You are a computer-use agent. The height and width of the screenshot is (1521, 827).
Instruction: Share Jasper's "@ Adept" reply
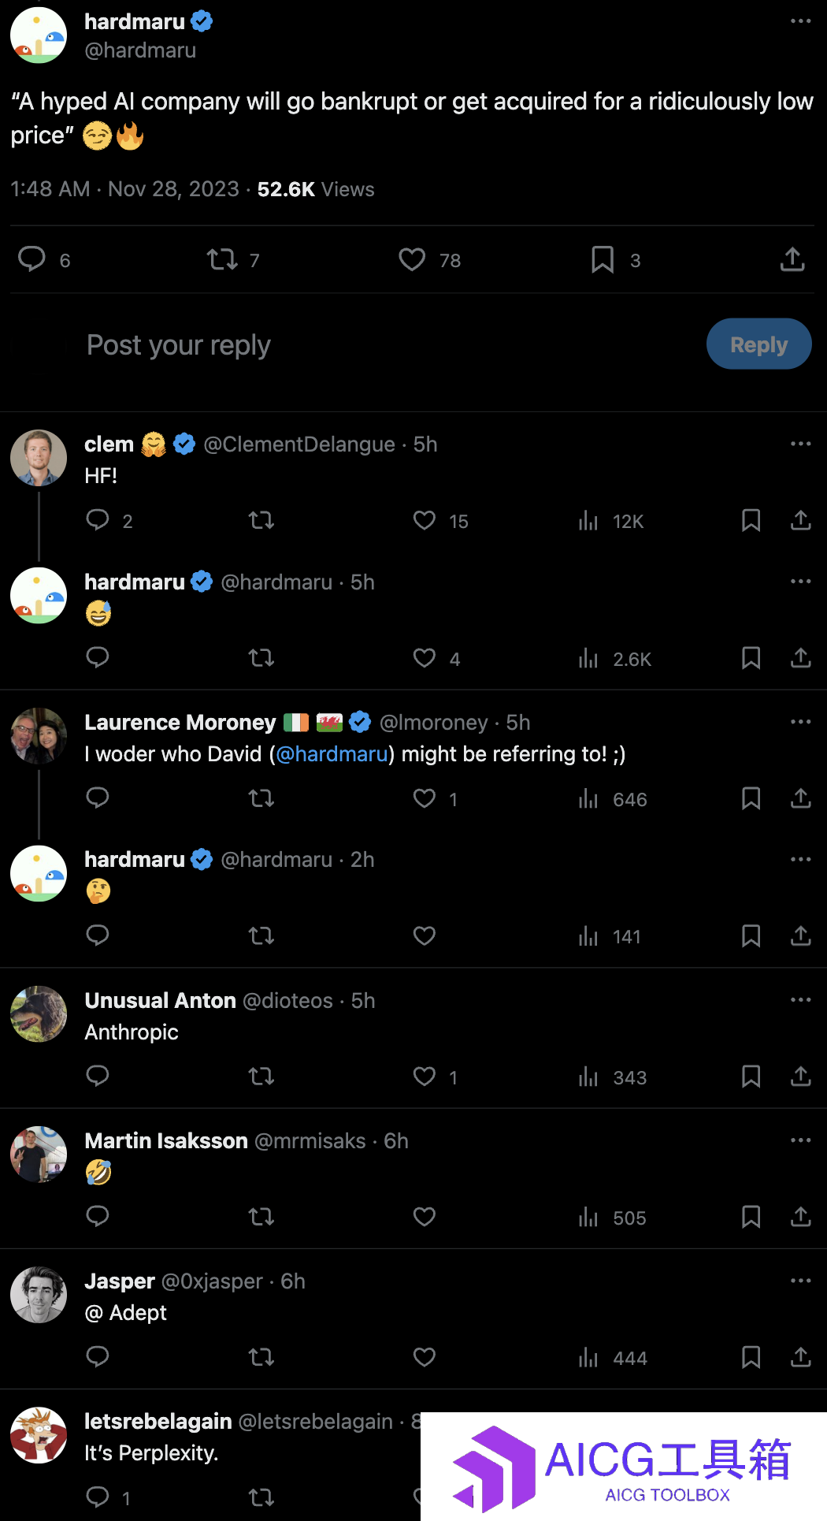click(x=801, y=1356)
